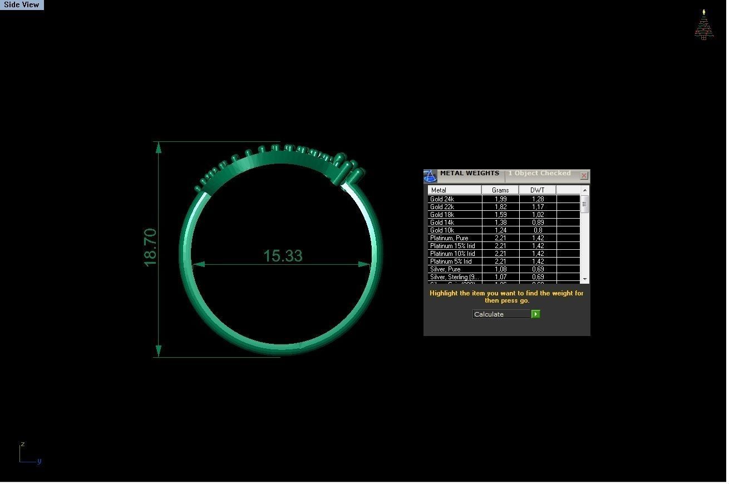The height and width of the screenshot is (484, 729).
Task: Click the 1,99 grams value for Gold 24k
Action: click(500, 199)
